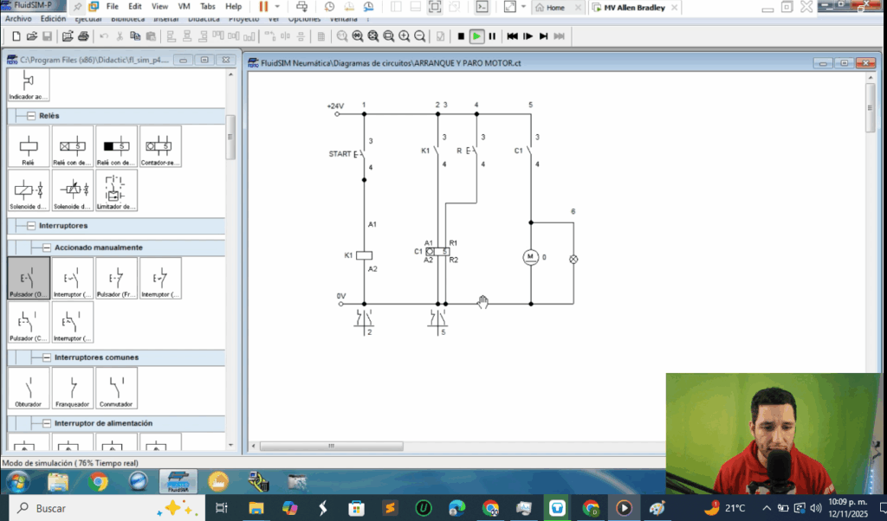This screenshot has width=887, height=521.
Task: Pause the running simulation
Action: 492,36
